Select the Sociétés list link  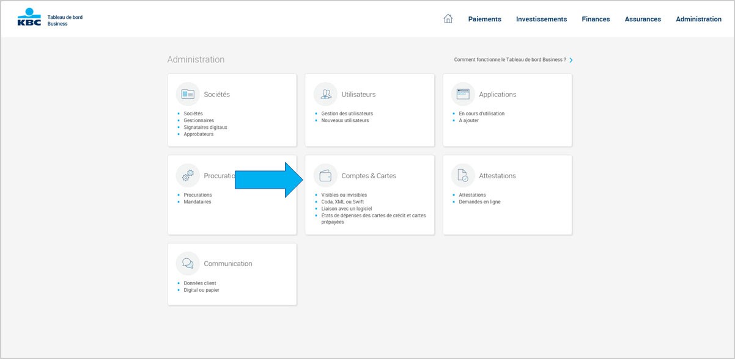[193, 114]
